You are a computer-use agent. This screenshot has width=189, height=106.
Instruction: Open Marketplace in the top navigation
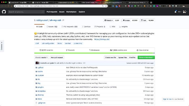click(x=71, y=12)
